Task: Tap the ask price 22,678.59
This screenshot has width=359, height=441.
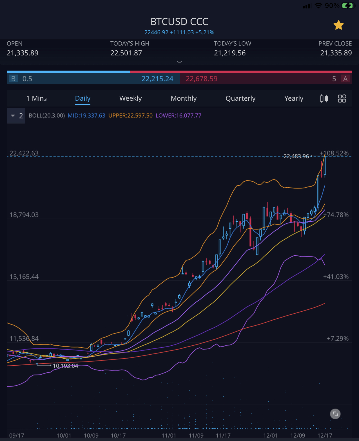Action: 202,79
